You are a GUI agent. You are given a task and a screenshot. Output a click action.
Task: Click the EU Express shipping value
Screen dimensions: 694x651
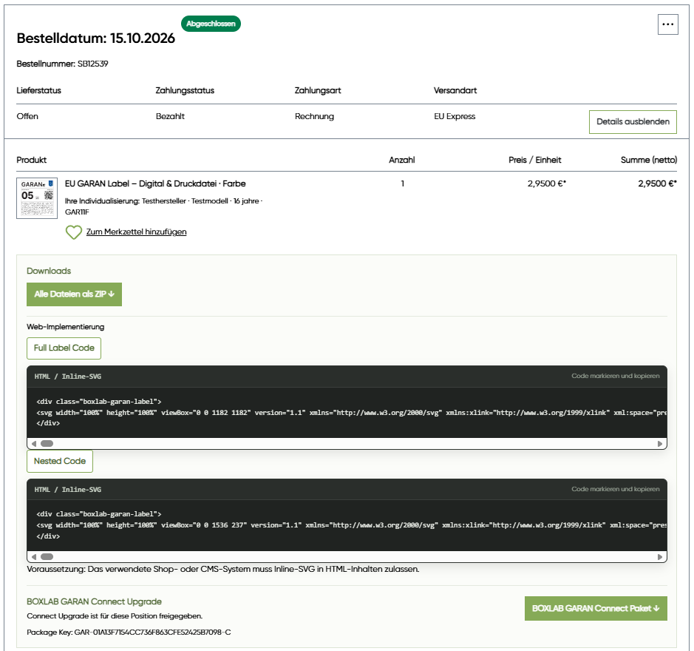point(455,117)
